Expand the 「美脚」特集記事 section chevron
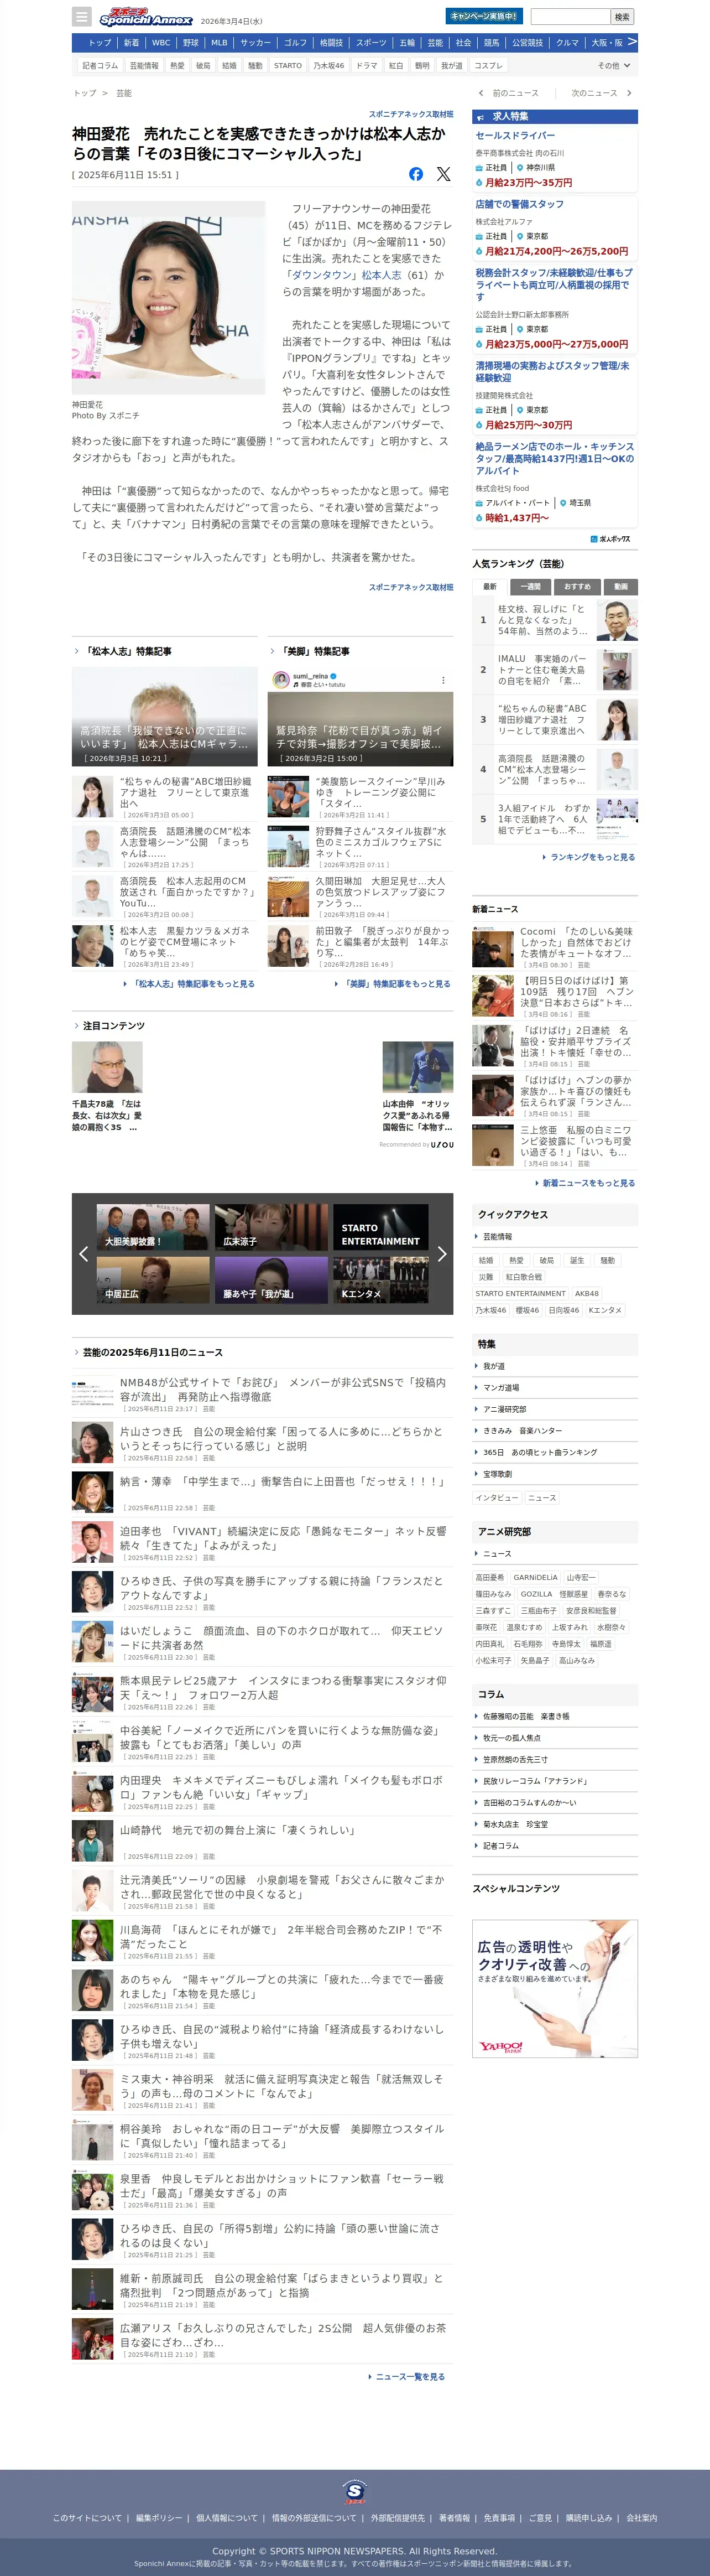The image size is (710, 2576). 272,651
